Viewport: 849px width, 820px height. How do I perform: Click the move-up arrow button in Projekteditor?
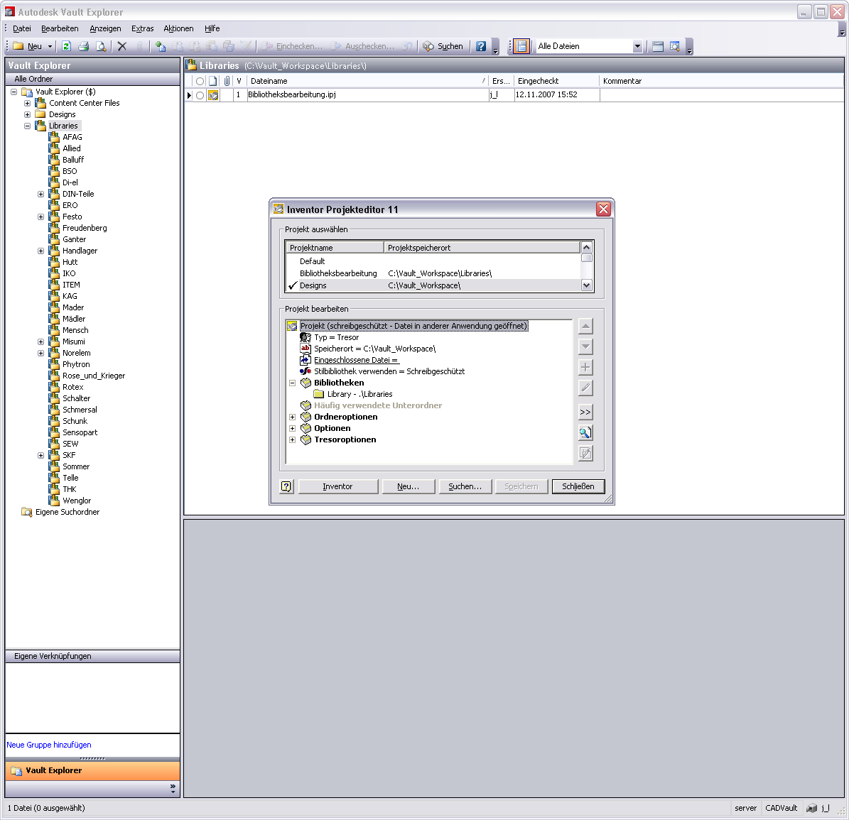click(x=585, y=326)
